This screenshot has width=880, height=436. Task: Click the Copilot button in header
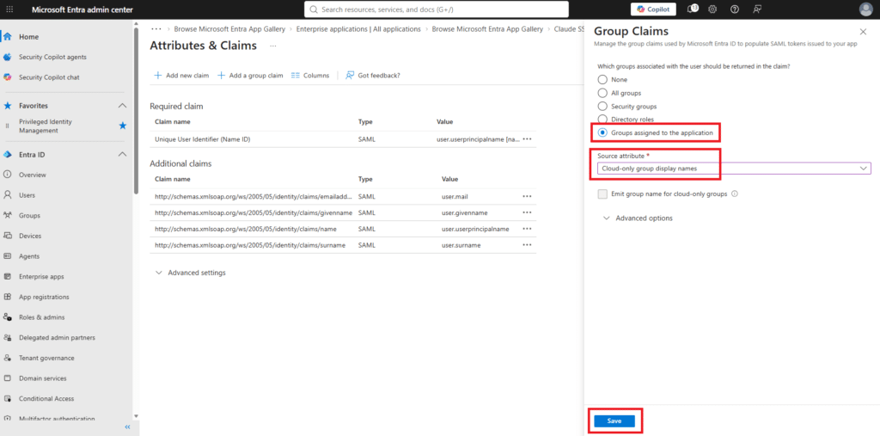(x=653, y=9)
